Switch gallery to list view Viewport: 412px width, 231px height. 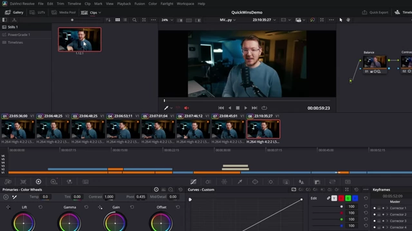[x=125, y=20]
